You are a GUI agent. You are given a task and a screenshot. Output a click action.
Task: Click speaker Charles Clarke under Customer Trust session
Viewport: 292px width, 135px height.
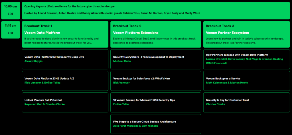[216, 104]
